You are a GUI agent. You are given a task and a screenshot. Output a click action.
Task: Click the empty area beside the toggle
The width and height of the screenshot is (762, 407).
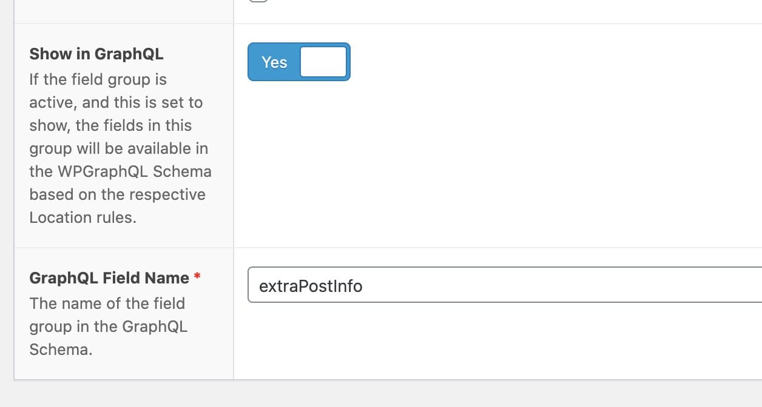click(x=485, y=61)
